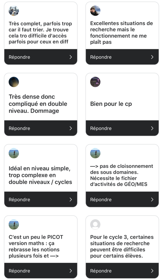Click chevron under 'Idéal en niveau simple' card

pos(71,199)
